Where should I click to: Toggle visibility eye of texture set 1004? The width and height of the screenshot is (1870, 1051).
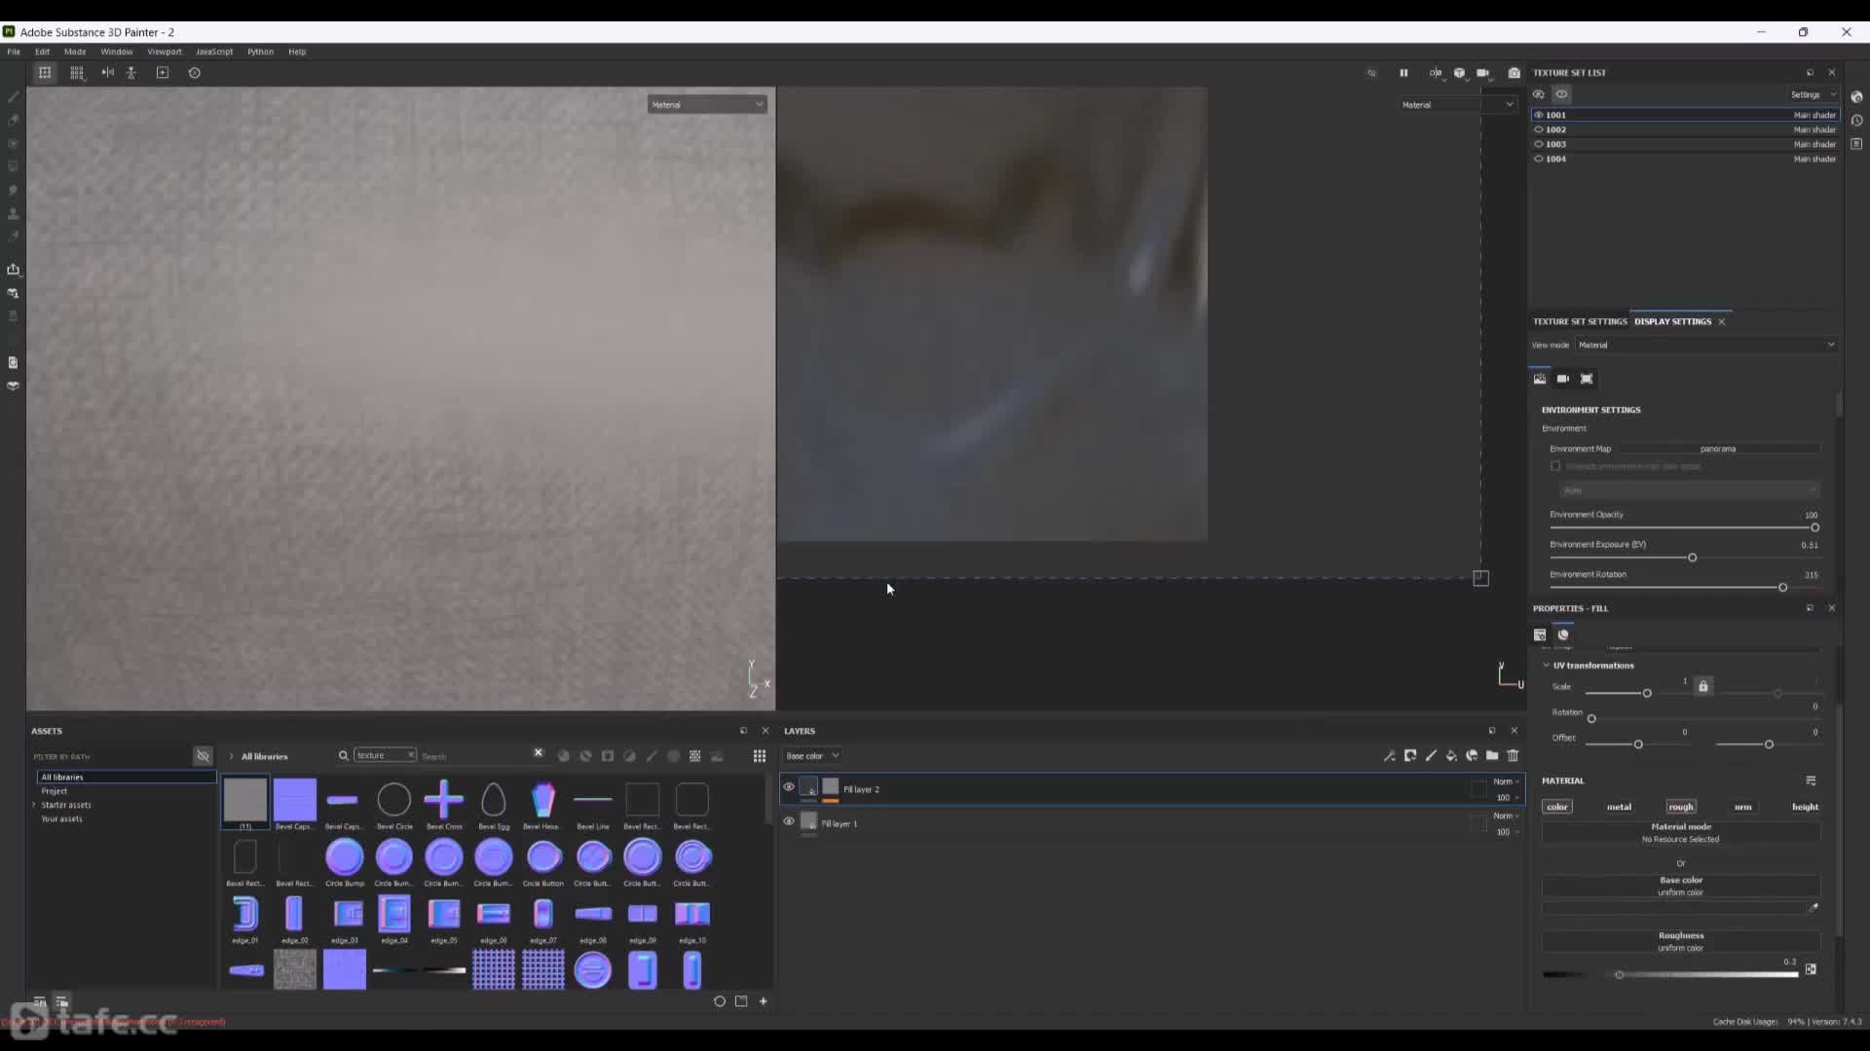pyautogui.click(x=1539, y=159)
